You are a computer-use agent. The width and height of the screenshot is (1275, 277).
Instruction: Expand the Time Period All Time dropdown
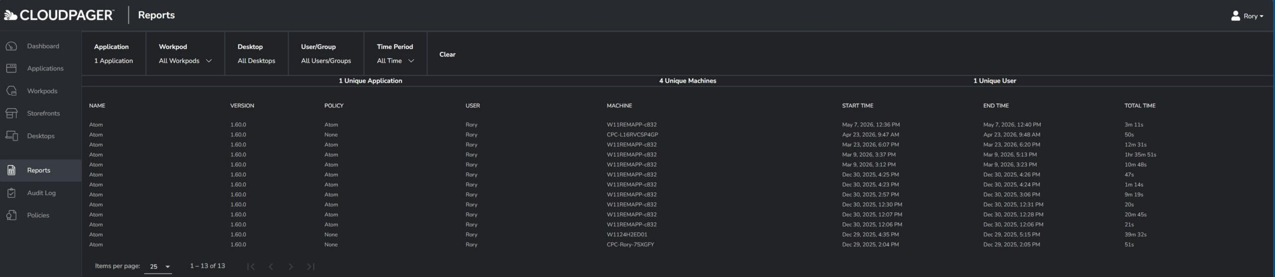click(395, 61)
